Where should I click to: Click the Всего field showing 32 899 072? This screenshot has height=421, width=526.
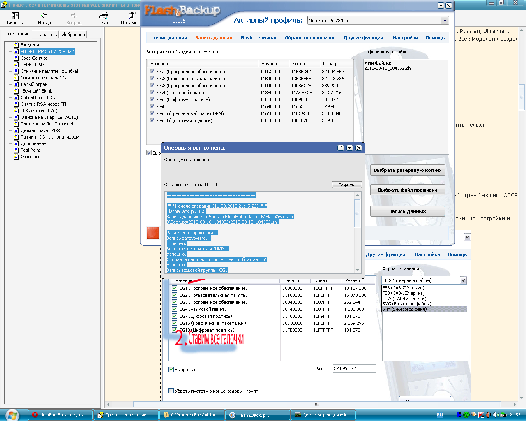pyautogui.click(x=354, y=368)
